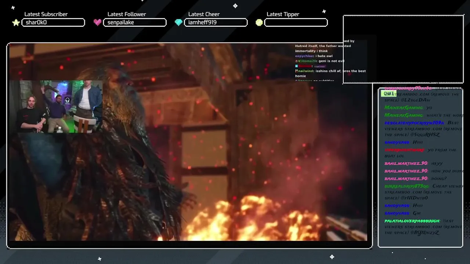The image size is (470, 264).
Task: Click the 'geni is not evil' message
Action: click(x=320, y=61)
